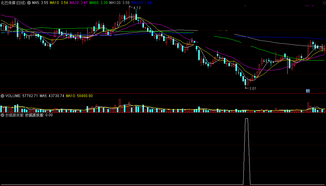Click the volume MA10: 58480.90 label
The width and height of the screenshot is (326, 186).
coord(79,96)
